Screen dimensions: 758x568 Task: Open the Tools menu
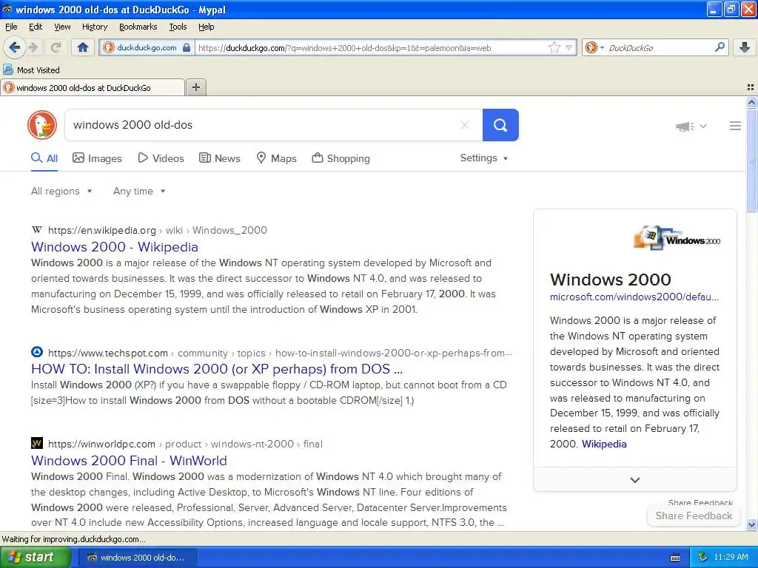click(178, 27)
